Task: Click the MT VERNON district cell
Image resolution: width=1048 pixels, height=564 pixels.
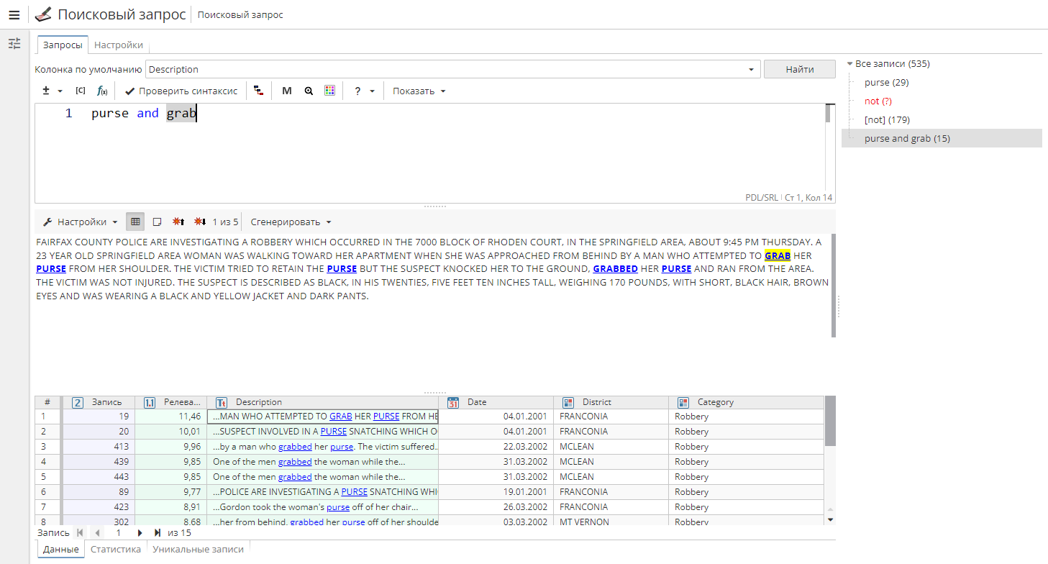Action: 611,522
